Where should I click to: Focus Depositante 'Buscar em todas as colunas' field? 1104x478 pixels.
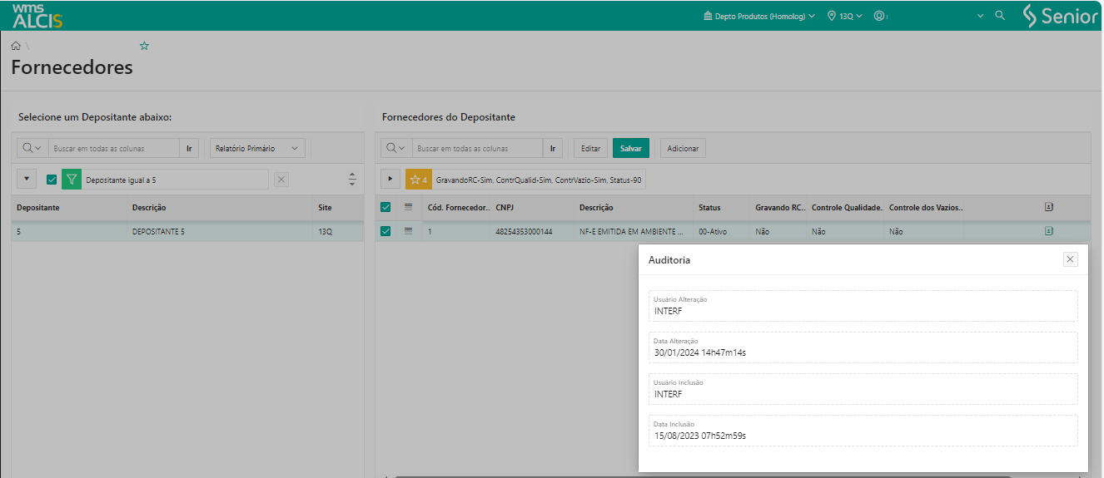pos(114,148)
